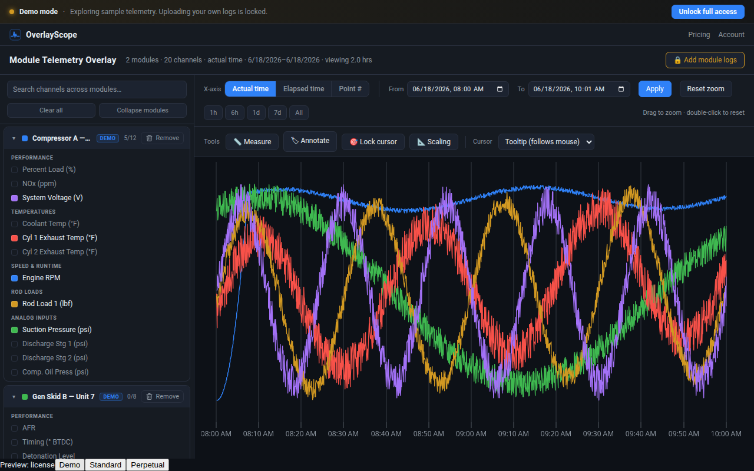
Task: Click the trash icon on Gen Skid B
Action: [x=149, y=396]
